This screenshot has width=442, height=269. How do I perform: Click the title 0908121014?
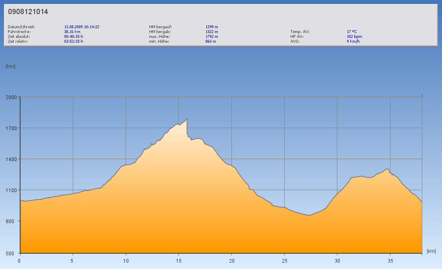28,12
